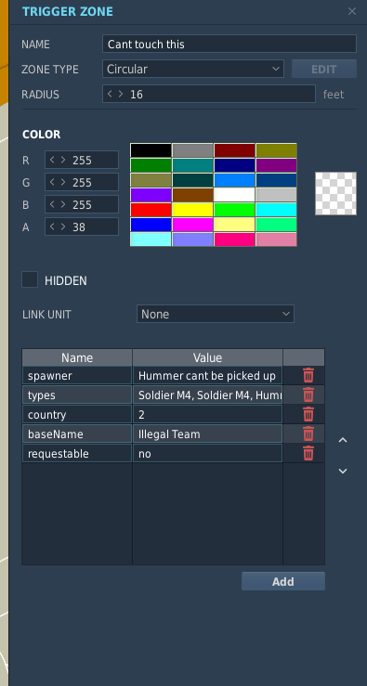
Task: Pick the brown color swatch
Action: point(192,195)
